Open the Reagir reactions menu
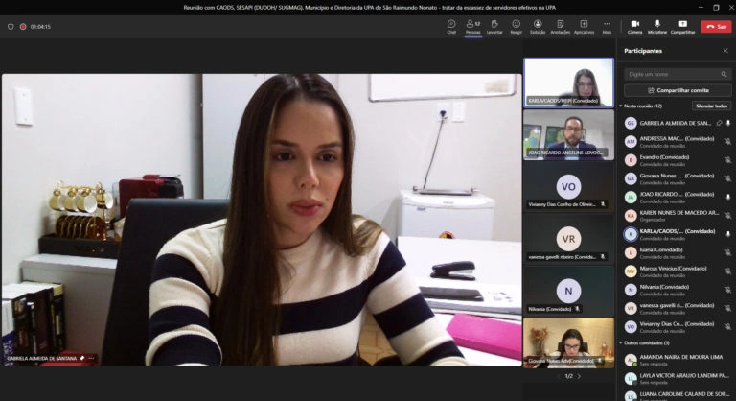 click(517, 25)
